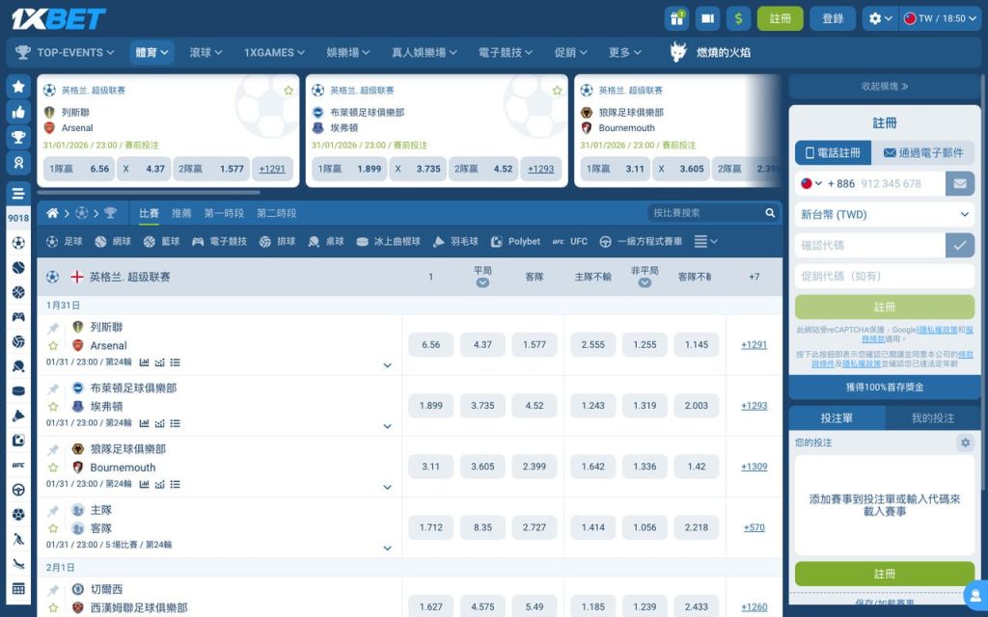
Task: Expand the Arsenal match row chevron
Action: click(389, 366)
